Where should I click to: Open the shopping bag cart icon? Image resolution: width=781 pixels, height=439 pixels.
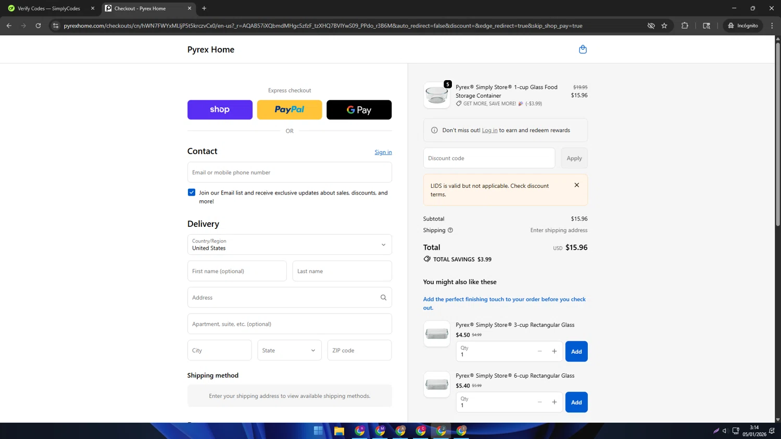pyautogui.click(x=583, y=49)
